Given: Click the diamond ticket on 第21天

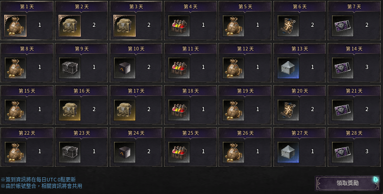Looking at the screenshot, I should coord(343,110).
